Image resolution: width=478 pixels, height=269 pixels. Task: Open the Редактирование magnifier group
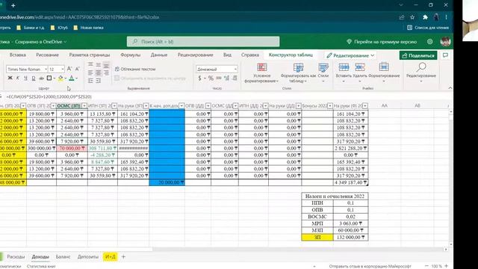point(421,72)
